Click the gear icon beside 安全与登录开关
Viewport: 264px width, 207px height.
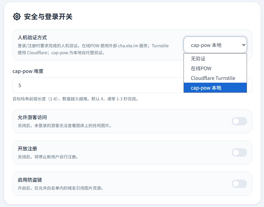pos(17,17)
